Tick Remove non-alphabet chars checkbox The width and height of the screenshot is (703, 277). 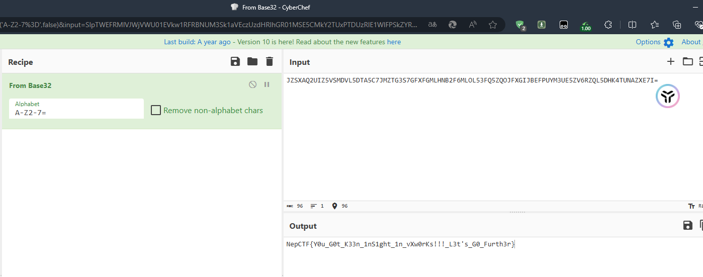(x=156, y=110)
